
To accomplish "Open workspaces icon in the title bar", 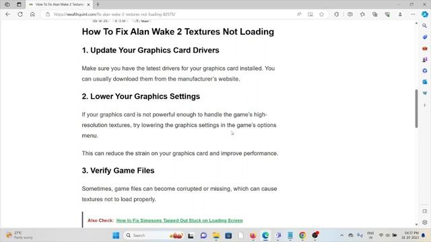I will coord(7,5).
